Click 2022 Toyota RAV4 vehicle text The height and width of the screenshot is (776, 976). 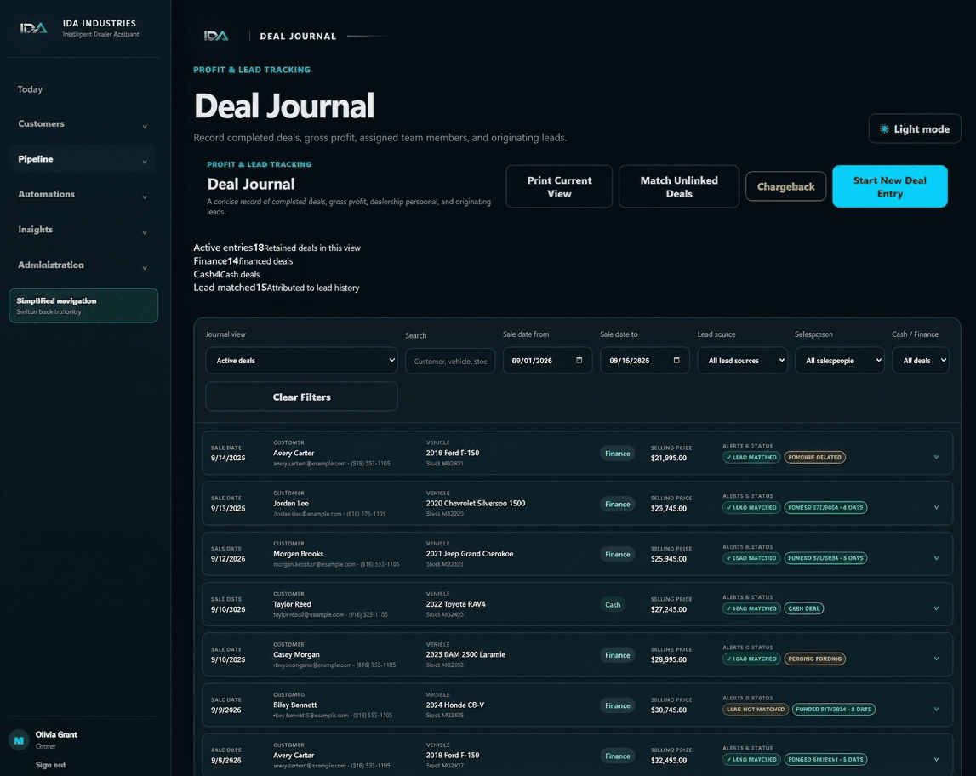tap(455, 604)
